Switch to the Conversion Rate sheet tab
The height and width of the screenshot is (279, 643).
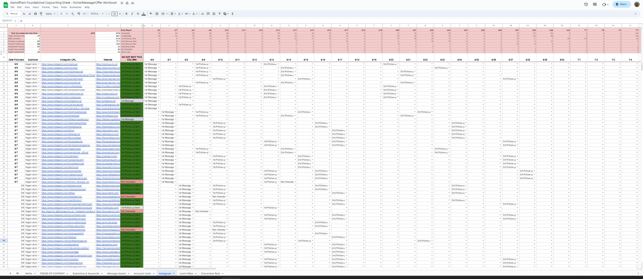pyautogui.click(x=210, y=273)
